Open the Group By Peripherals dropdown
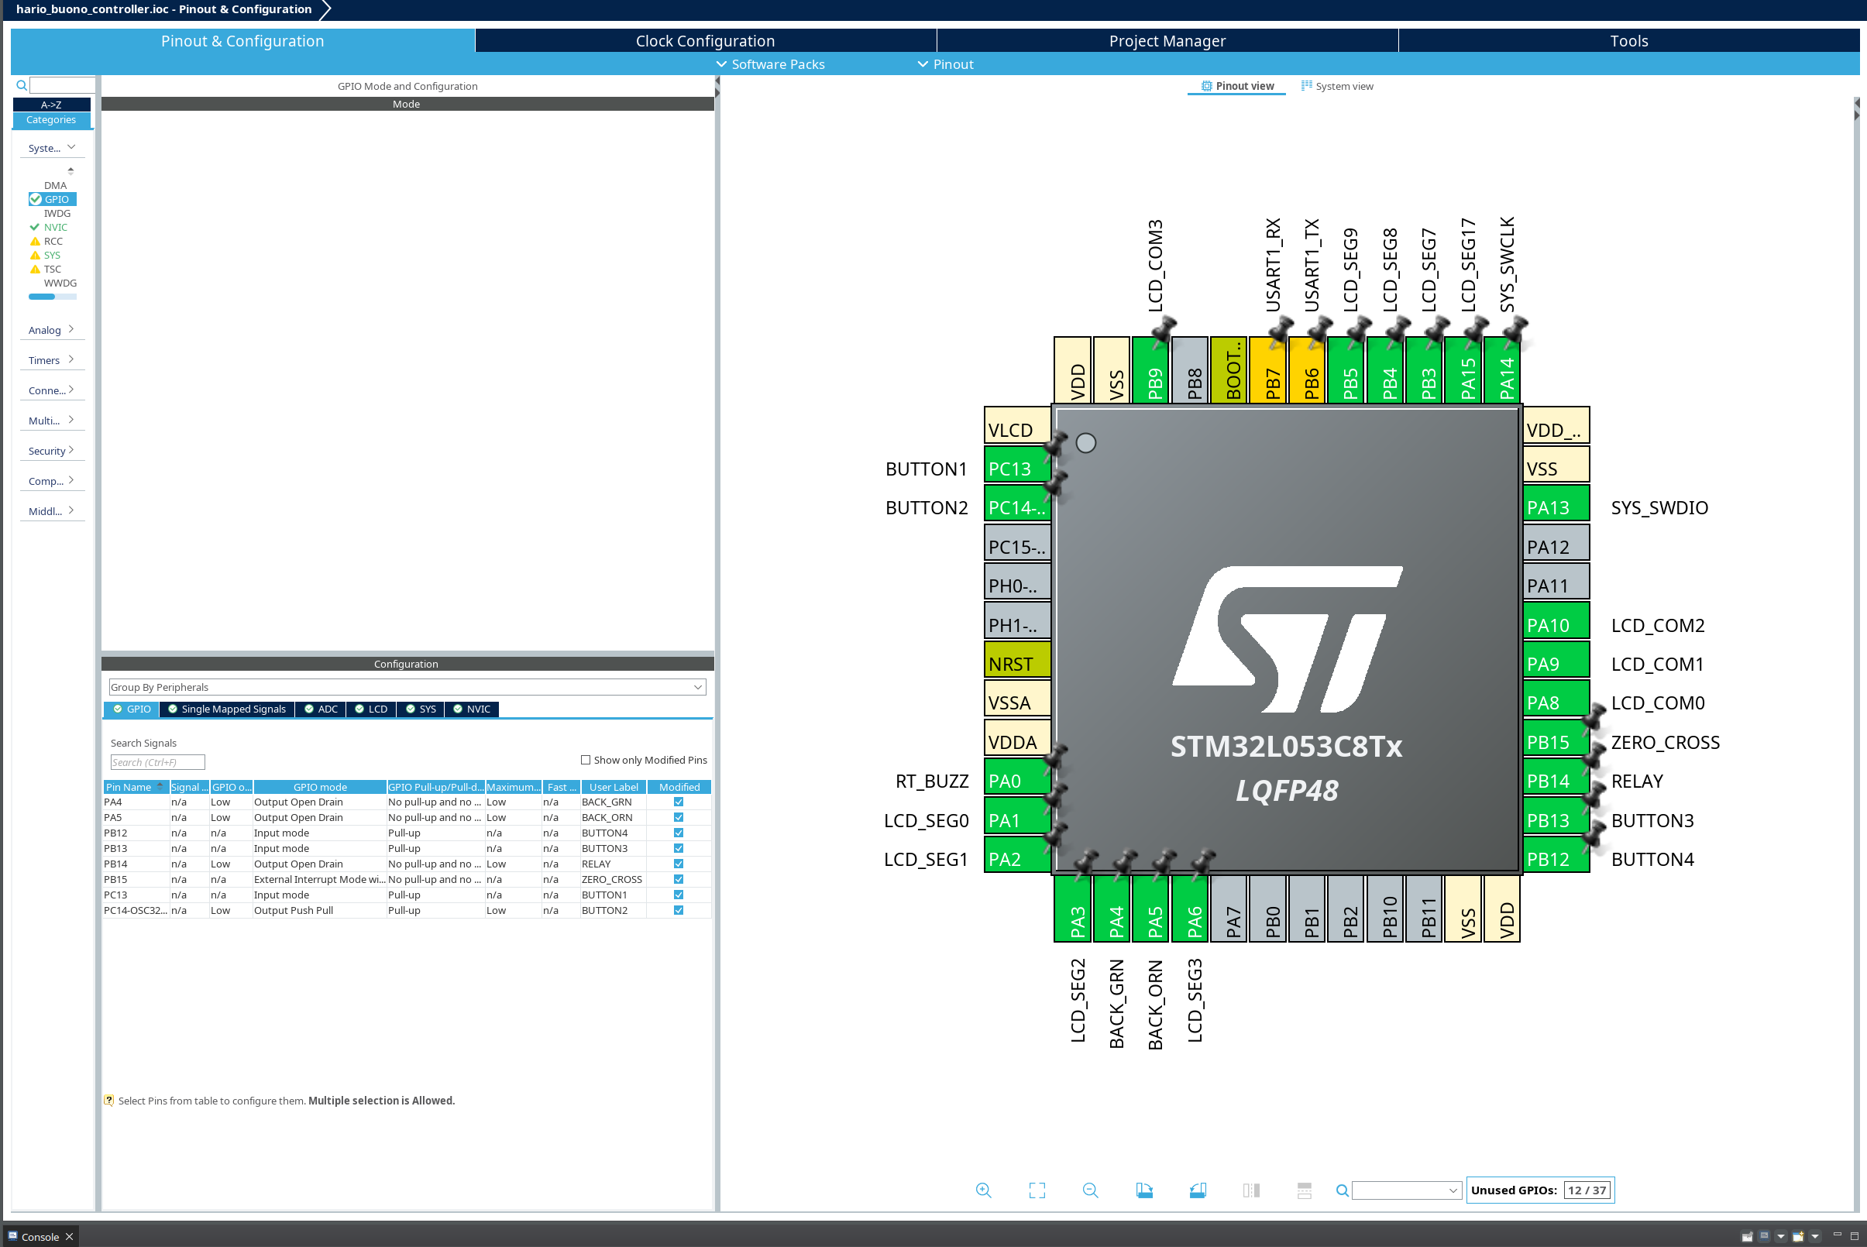Viewport: 1867px width, 1247px height. (407, 687)
